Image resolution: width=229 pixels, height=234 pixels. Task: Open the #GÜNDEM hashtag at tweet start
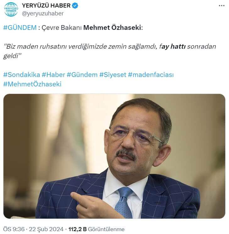(x=20, y=28)
